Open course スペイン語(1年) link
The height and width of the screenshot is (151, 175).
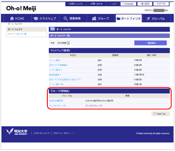pyautogui.click(x=56, y=84)
